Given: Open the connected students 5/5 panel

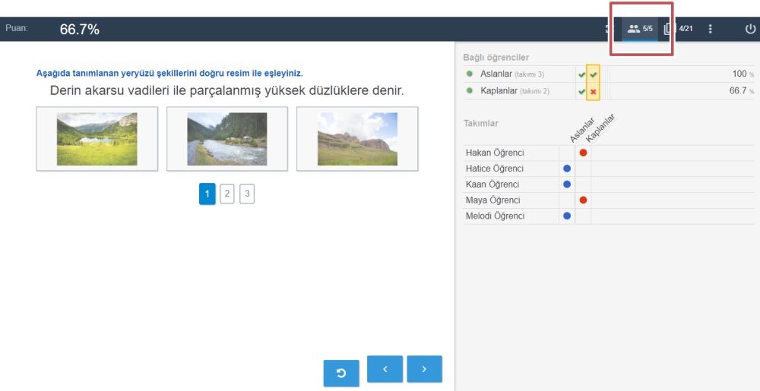Looking at the screenshot, I should click(640, 29).
